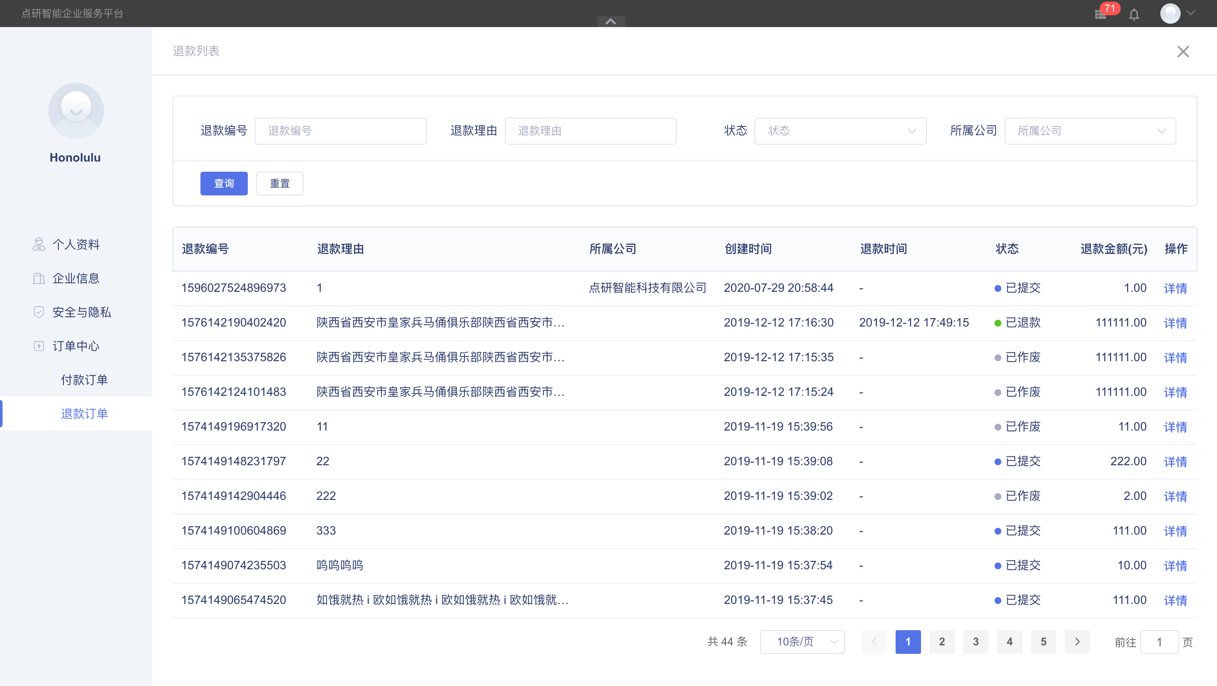Click the 企业信息 building icon

39,278
